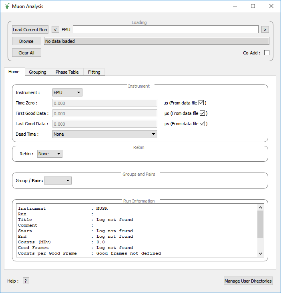Uncheck Time Zero from data file
This screenshot has height=293, width=281.
click(x=202, y=103)
